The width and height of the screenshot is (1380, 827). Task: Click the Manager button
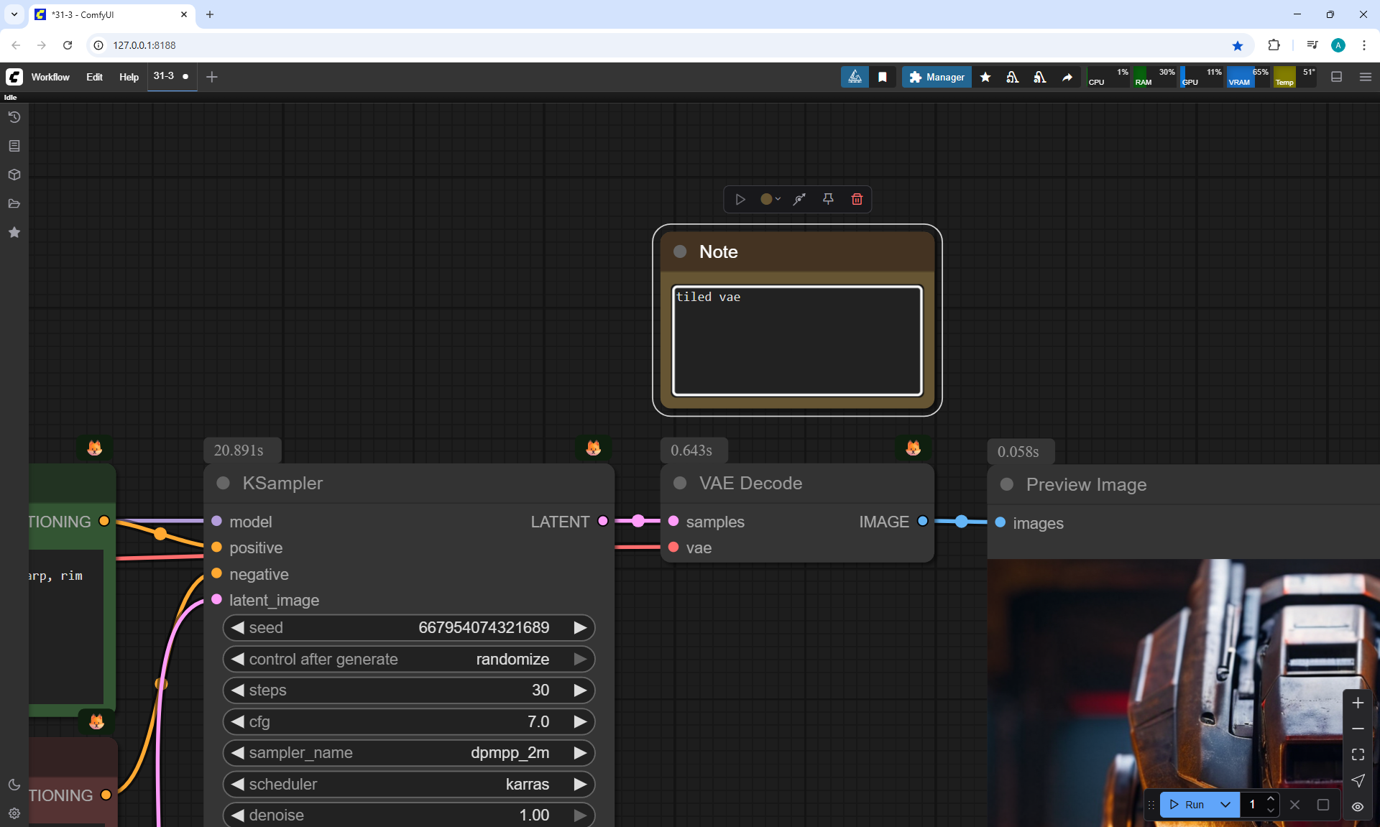click(x=937, y=77)
